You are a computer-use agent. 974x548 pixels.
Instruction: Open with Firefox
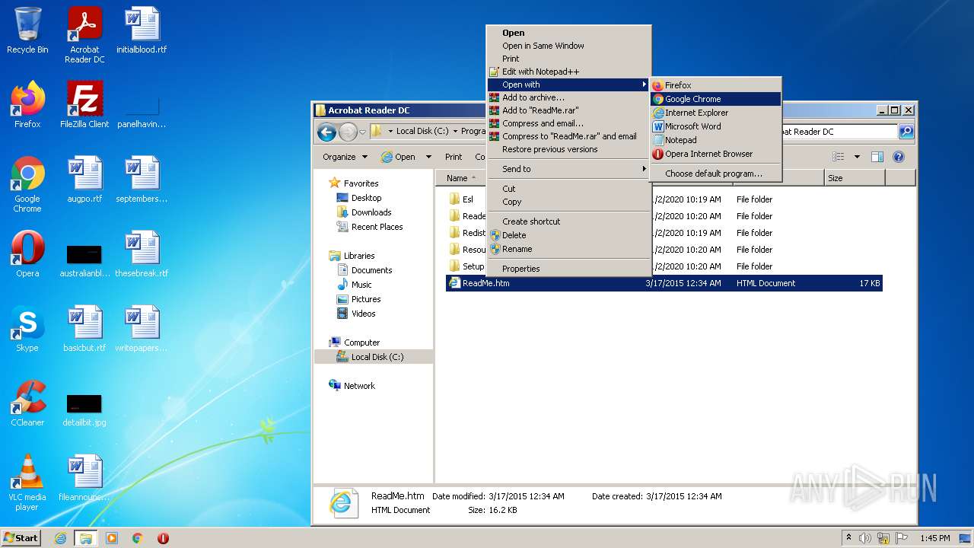[x=715, y=85]
